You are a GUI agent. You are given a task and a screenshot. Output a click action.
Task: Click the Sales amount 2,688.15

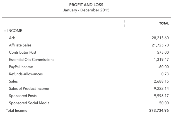tap(161, 81)
